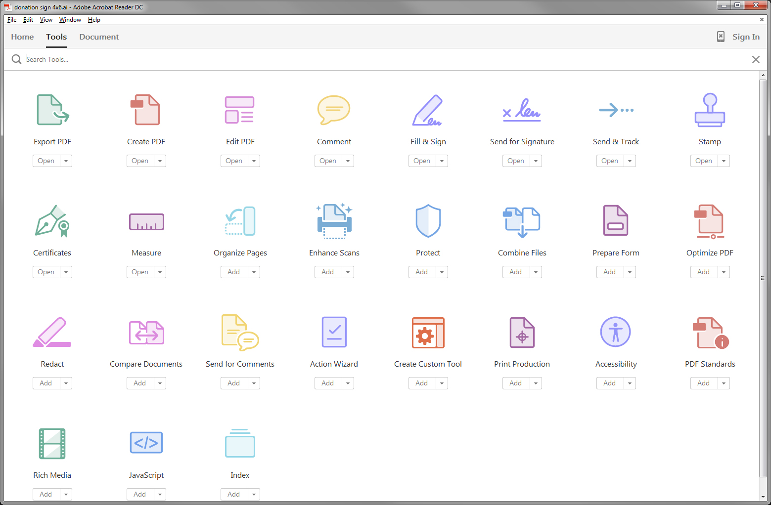This screenshot has width=771, height=505.
Task: Click the Sign In button
Action: pyautogui.click(x=746, y=37)
